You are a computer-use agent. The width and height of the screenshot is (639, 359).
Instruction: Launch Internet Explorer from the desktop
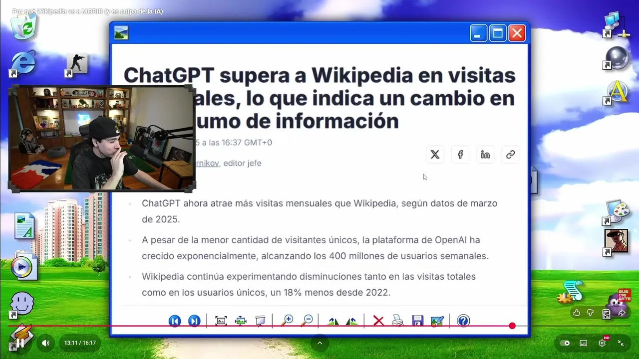tap(22, 63)
